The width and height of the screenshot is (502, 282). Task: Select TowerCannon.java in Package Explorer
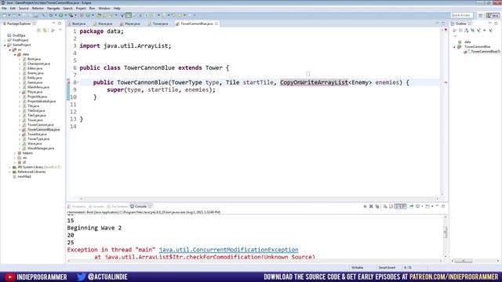tap(40, 125)
